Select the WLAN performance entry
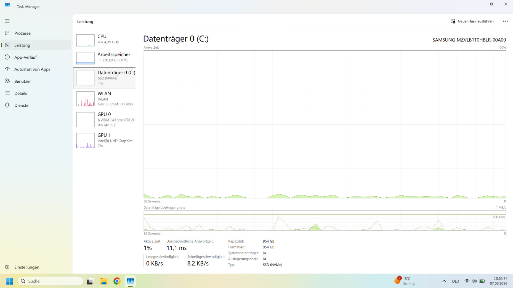The image size is (513, 288). point(105,99)
